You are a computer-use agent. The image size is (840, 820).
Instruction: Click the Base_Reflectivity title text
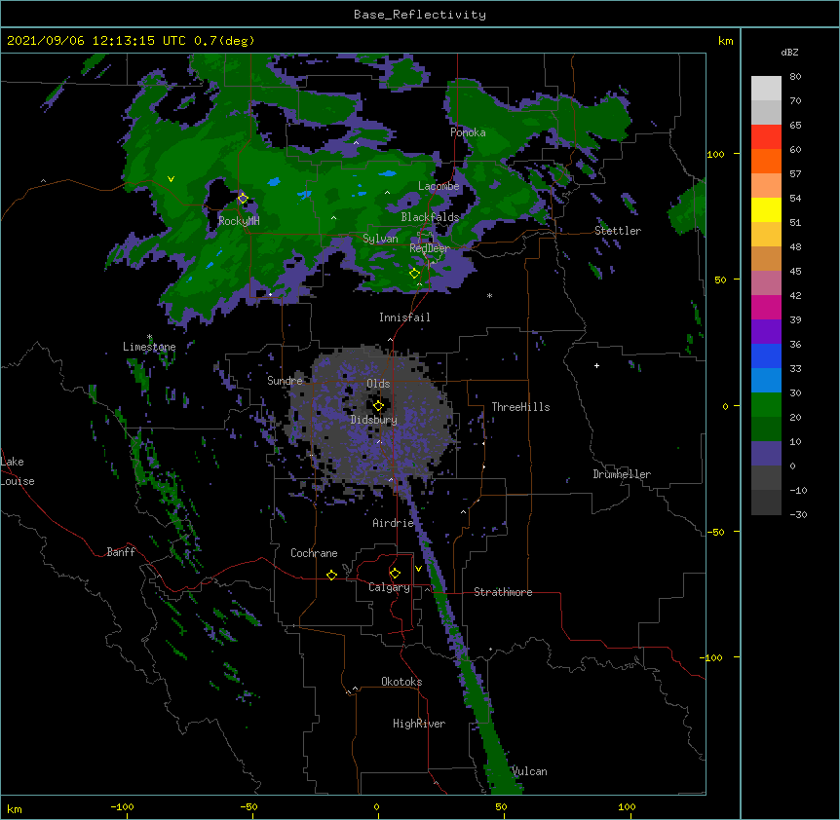point(420,15)
